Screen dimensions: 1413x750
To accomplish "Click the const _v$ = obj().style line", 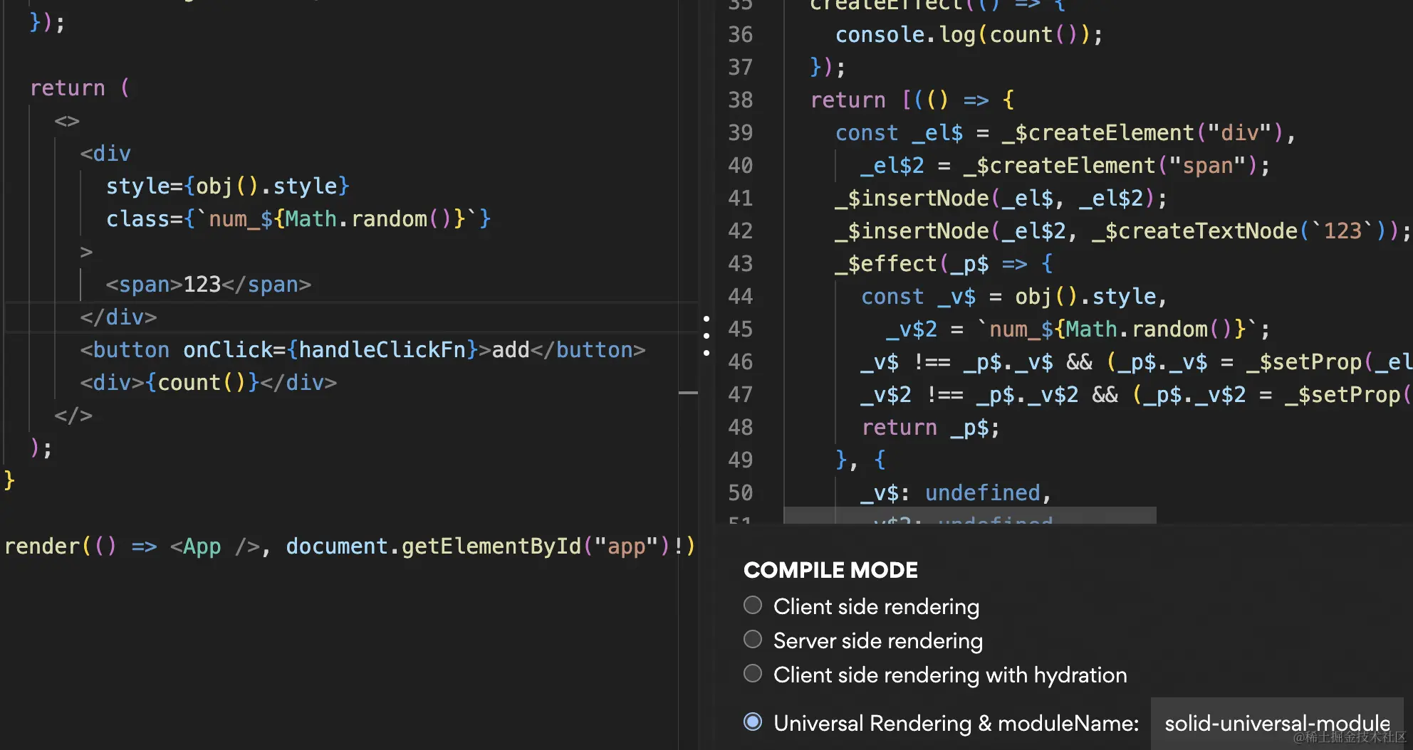I will (x=1014, y=297).
